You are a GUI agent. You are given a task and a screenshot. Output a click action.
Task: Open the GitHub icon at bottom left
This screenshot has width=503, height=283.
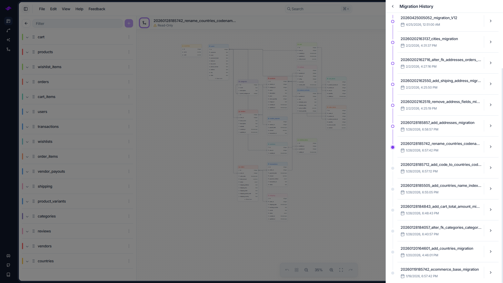(8, 265)
